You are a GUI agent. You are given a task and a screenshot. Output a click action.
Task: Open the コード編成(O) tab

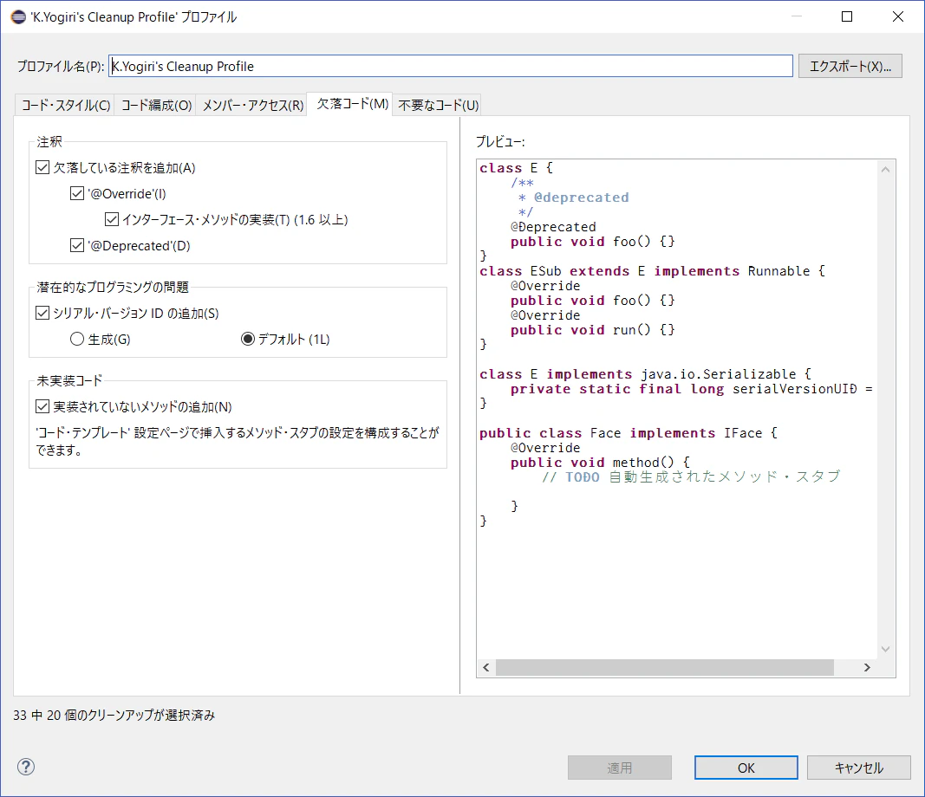(156, 106)
